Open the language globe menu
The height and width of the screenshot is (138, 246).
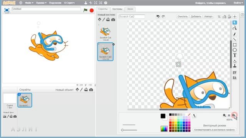20,3
